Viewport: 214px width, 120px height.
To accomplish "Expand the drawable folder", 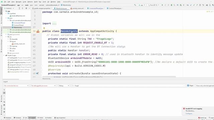I will (x=8, y=39).
